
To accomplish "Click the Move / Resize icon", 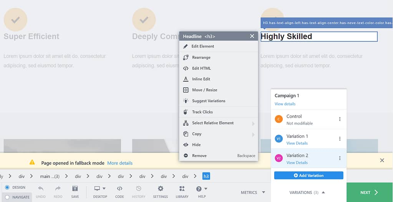I will [x=186, y=90].
